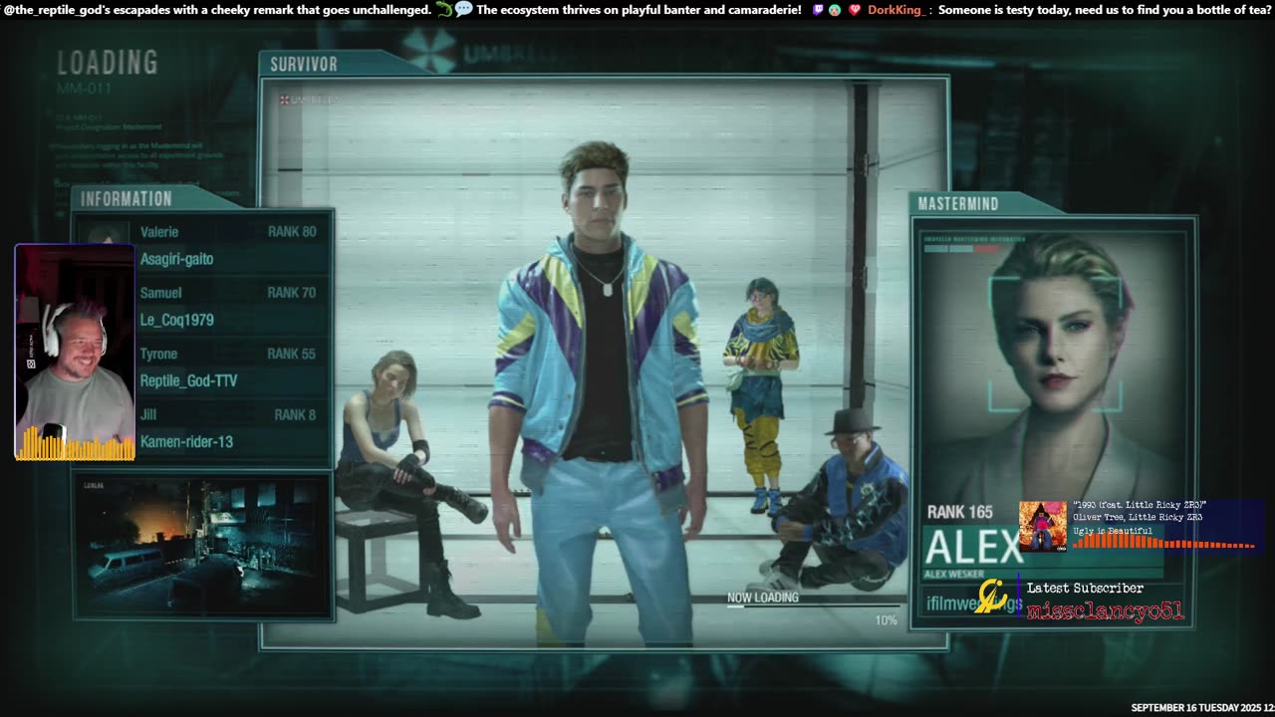Click the Twitch badge before DorkKing_
Screen dimensions: 1275x717
click(x=818, y=10)
